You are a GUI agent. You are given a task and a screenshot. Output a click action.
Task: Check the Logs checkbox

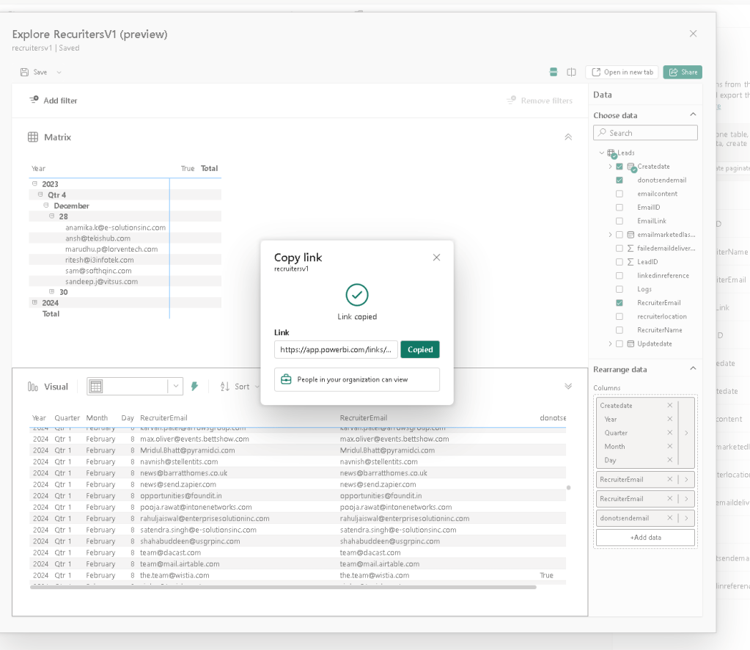pos(620,289)
